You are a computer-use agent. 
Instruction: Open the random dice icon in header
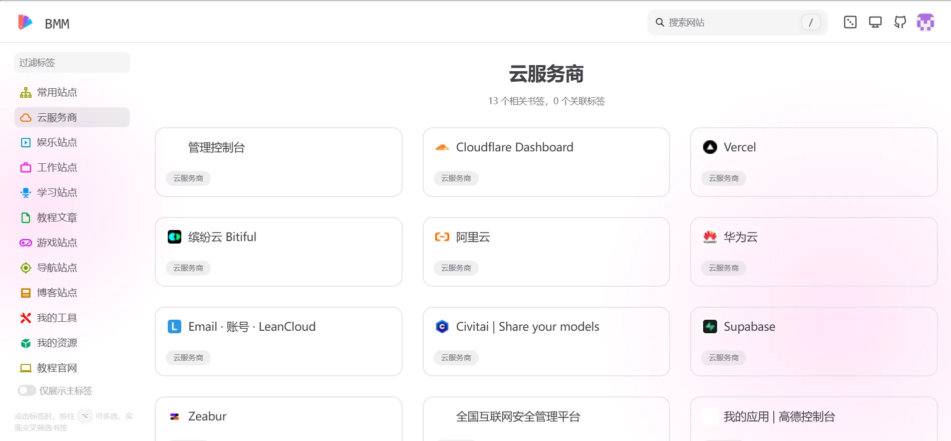(x=850, y=22)
